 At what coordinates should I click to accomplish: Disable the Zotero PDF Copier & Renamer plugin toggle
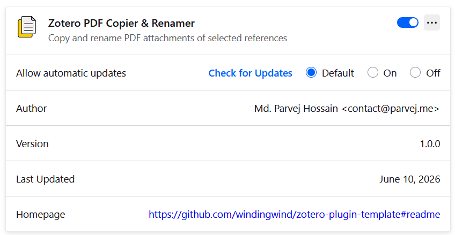(x=408, y=22)
